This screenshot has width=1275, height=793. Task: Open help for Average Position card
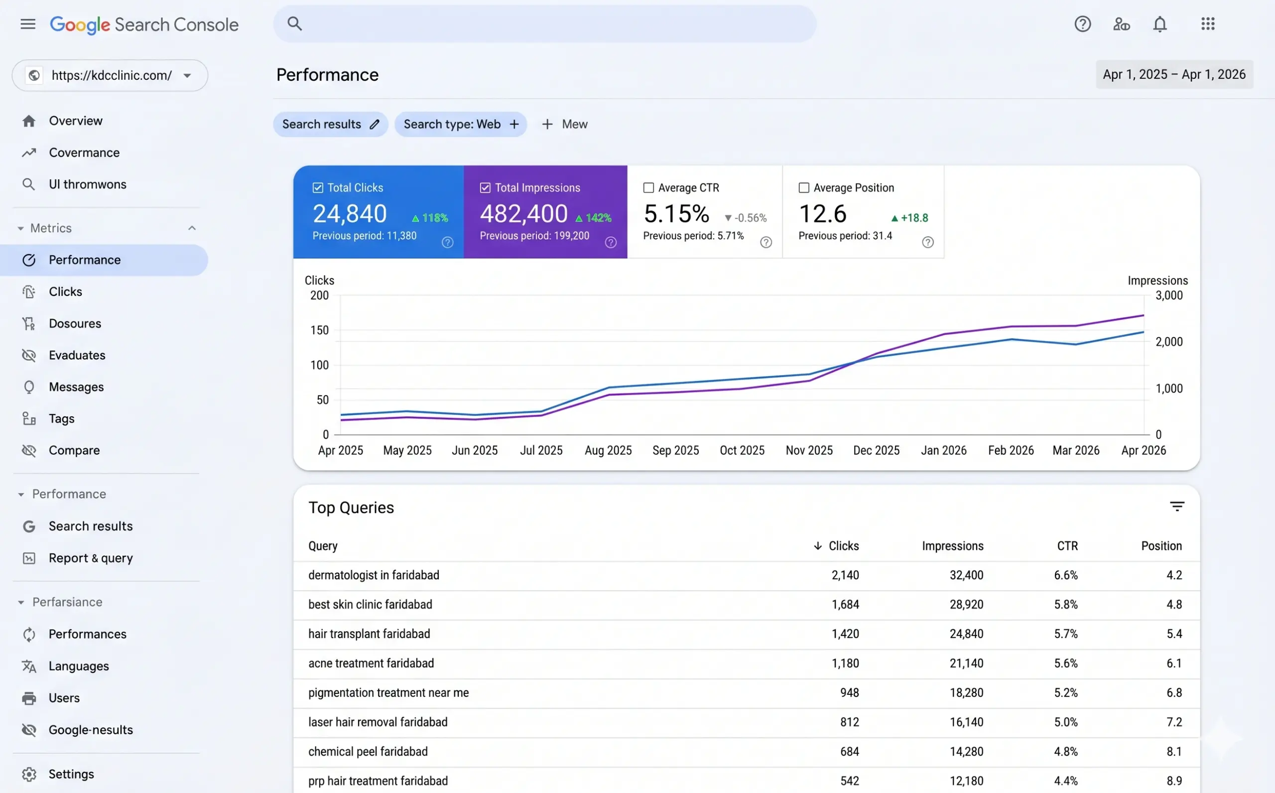tap(928, 242)
